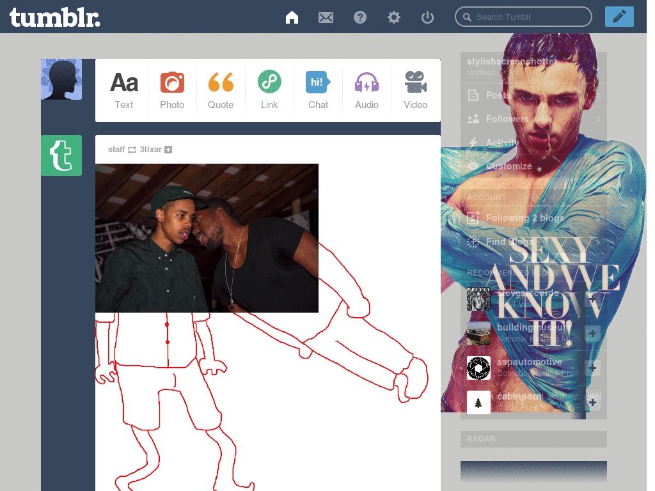This screenshot has height=491, width=655.
Task: Open the staff blog link on post
Action: 116,150
